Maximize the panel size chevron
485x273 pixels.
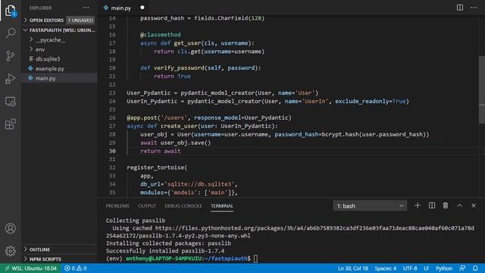click(460, 206)
